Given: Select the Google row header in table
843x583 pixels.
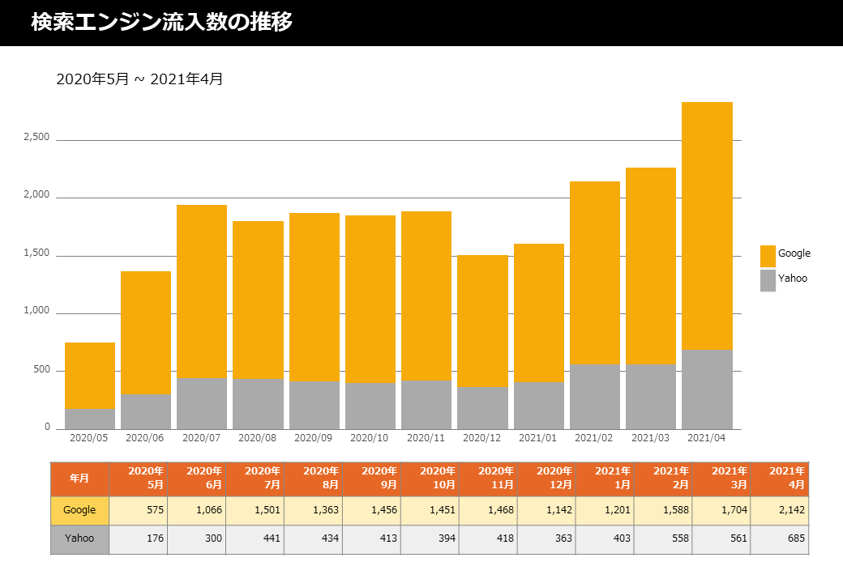Looking at the screenshot, I should tap(79, 510).
